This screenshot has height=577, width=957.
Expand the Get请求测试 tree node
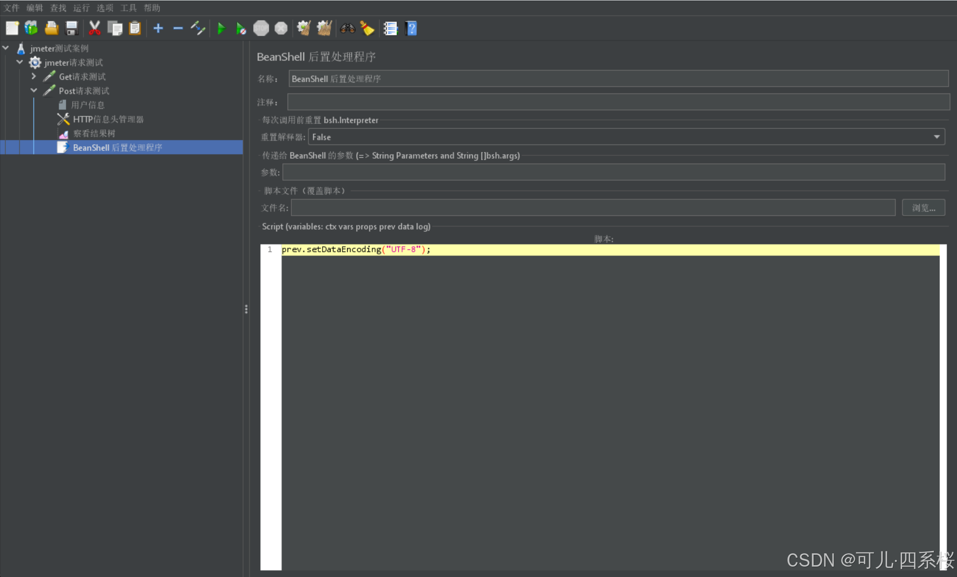click(34, 76)
